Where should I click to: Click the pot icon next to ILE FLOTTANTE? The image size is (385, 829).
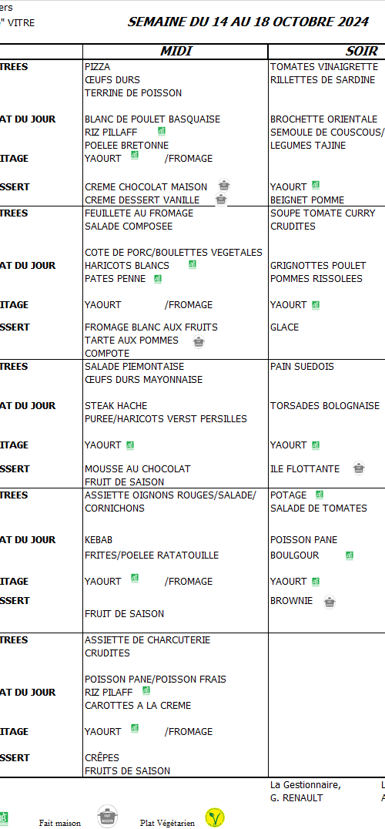pos(359,468)
